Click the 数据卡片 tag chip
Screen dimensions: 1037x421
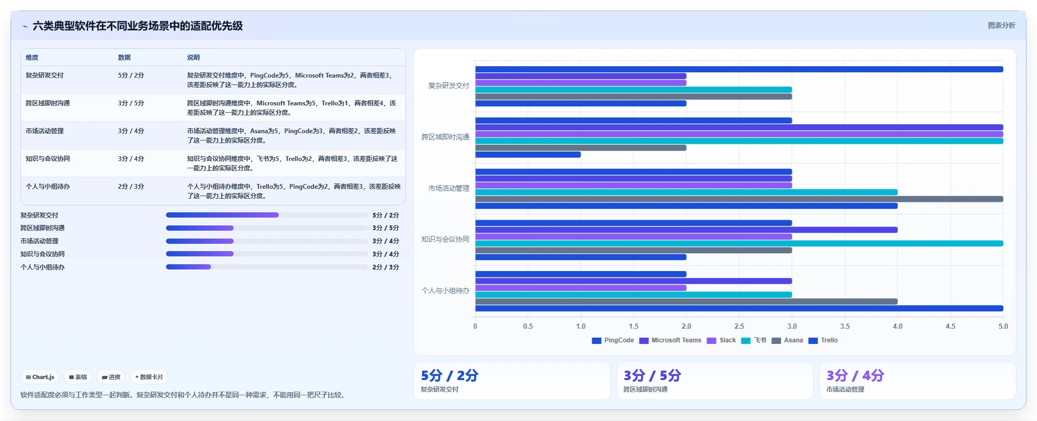149,377
